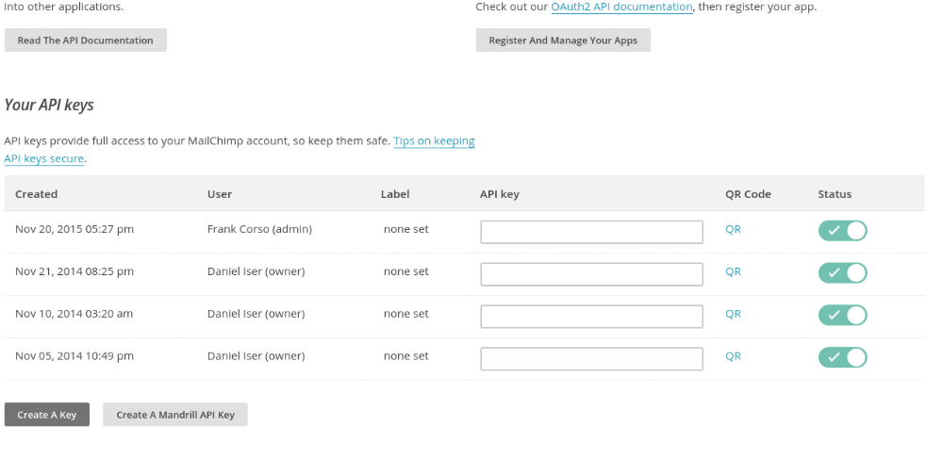The image size is (943, 459).
Task: Click 'Frank Corso (admin)' user cell
Action: 260,229
